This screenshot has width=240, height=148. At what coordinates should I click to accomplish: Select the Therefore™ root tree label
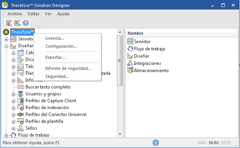point(22,32)
